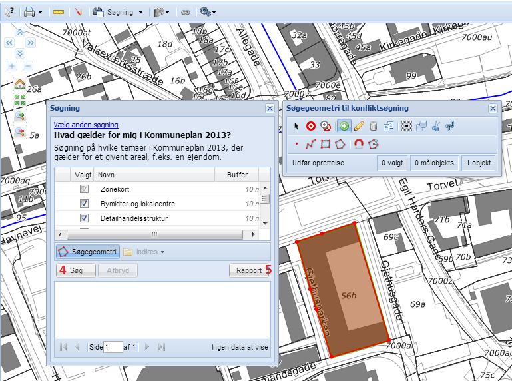Screen dimensions: 512x381
Task: Click the trash can delete geometry icon
Action: 374,125
